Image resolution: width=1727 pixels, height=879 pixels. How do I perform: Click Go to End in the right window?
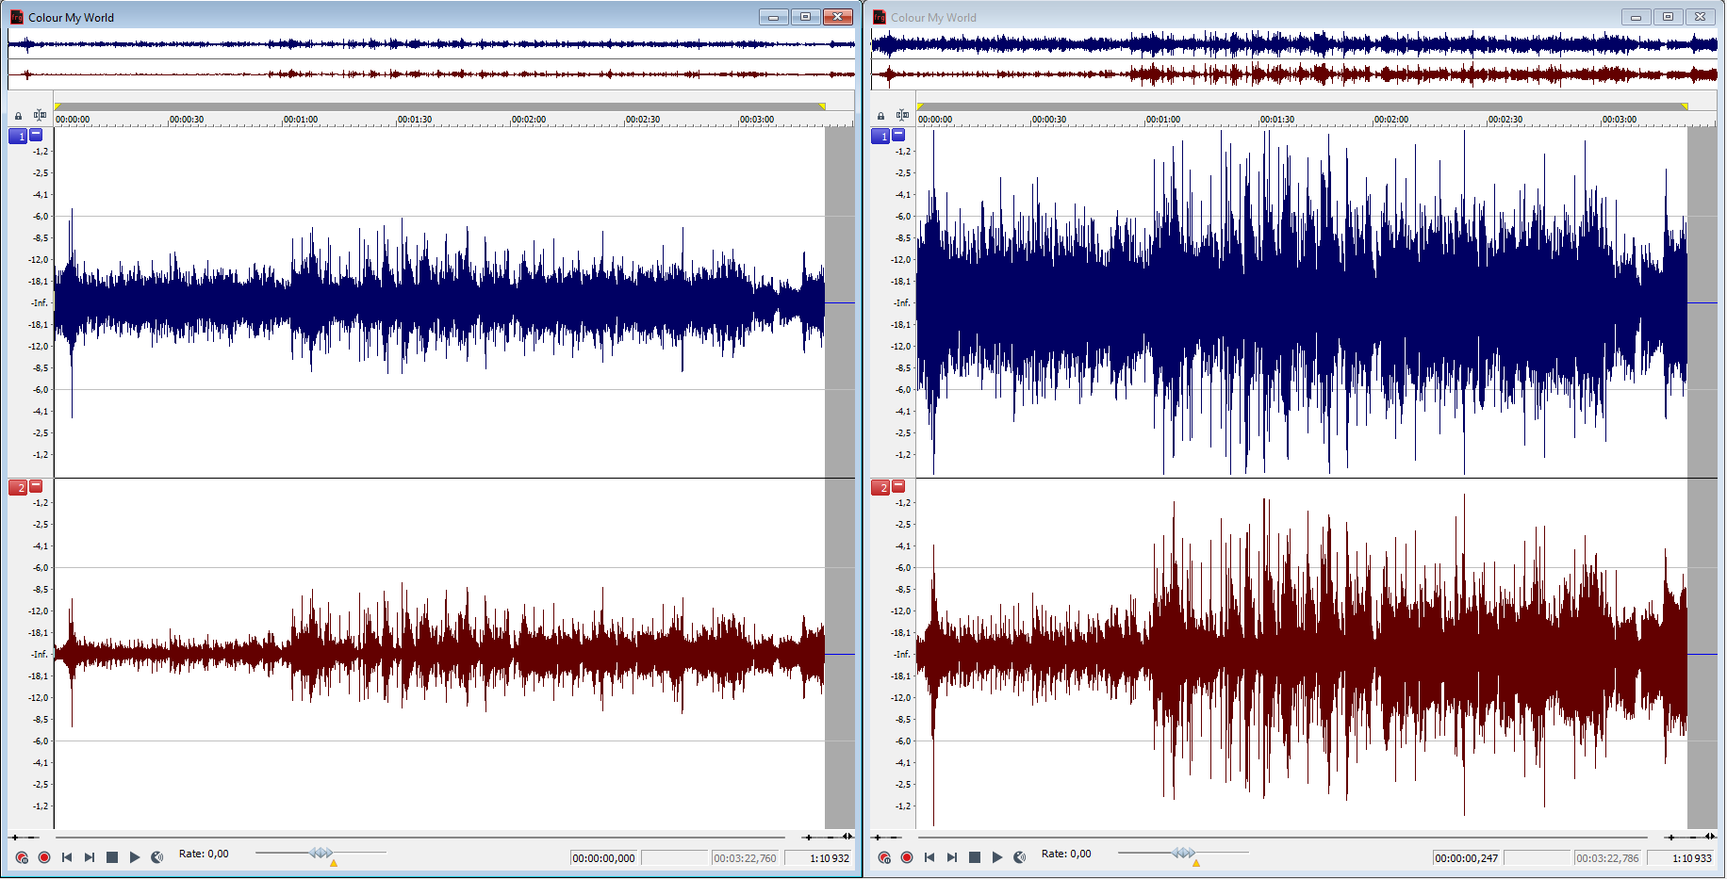point(952,857)
